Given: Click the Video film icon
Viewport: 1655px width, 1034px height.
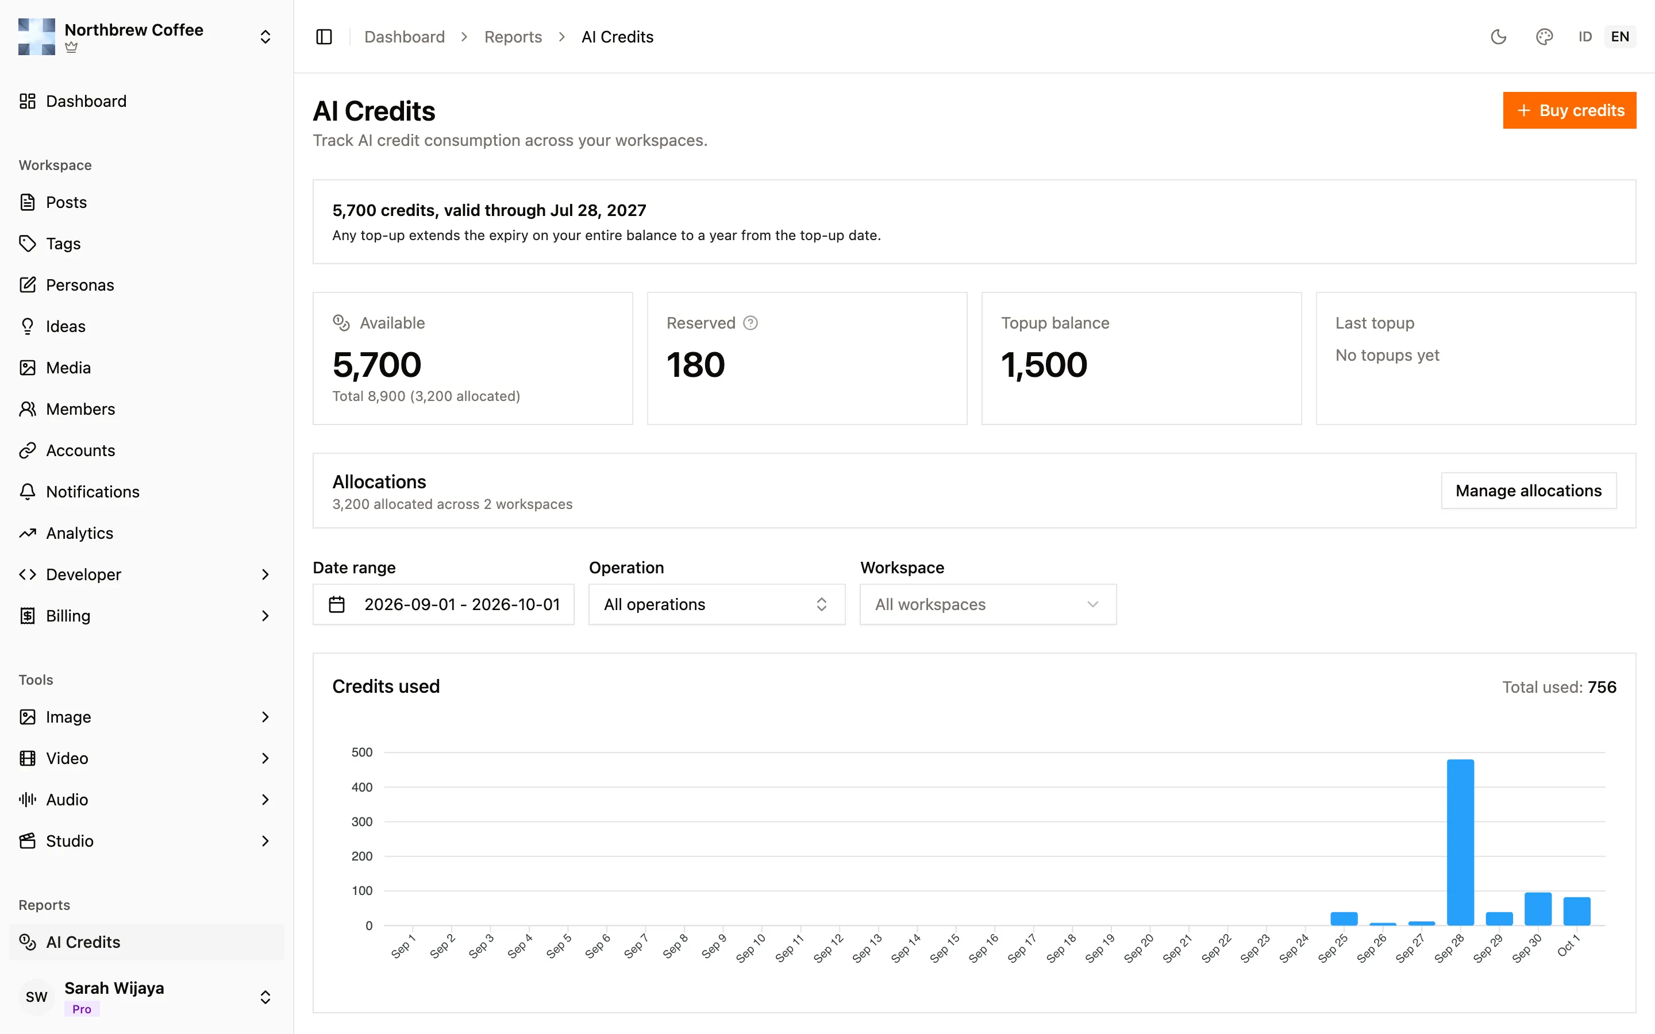Looking at the screenshot, I should point(28,758).
